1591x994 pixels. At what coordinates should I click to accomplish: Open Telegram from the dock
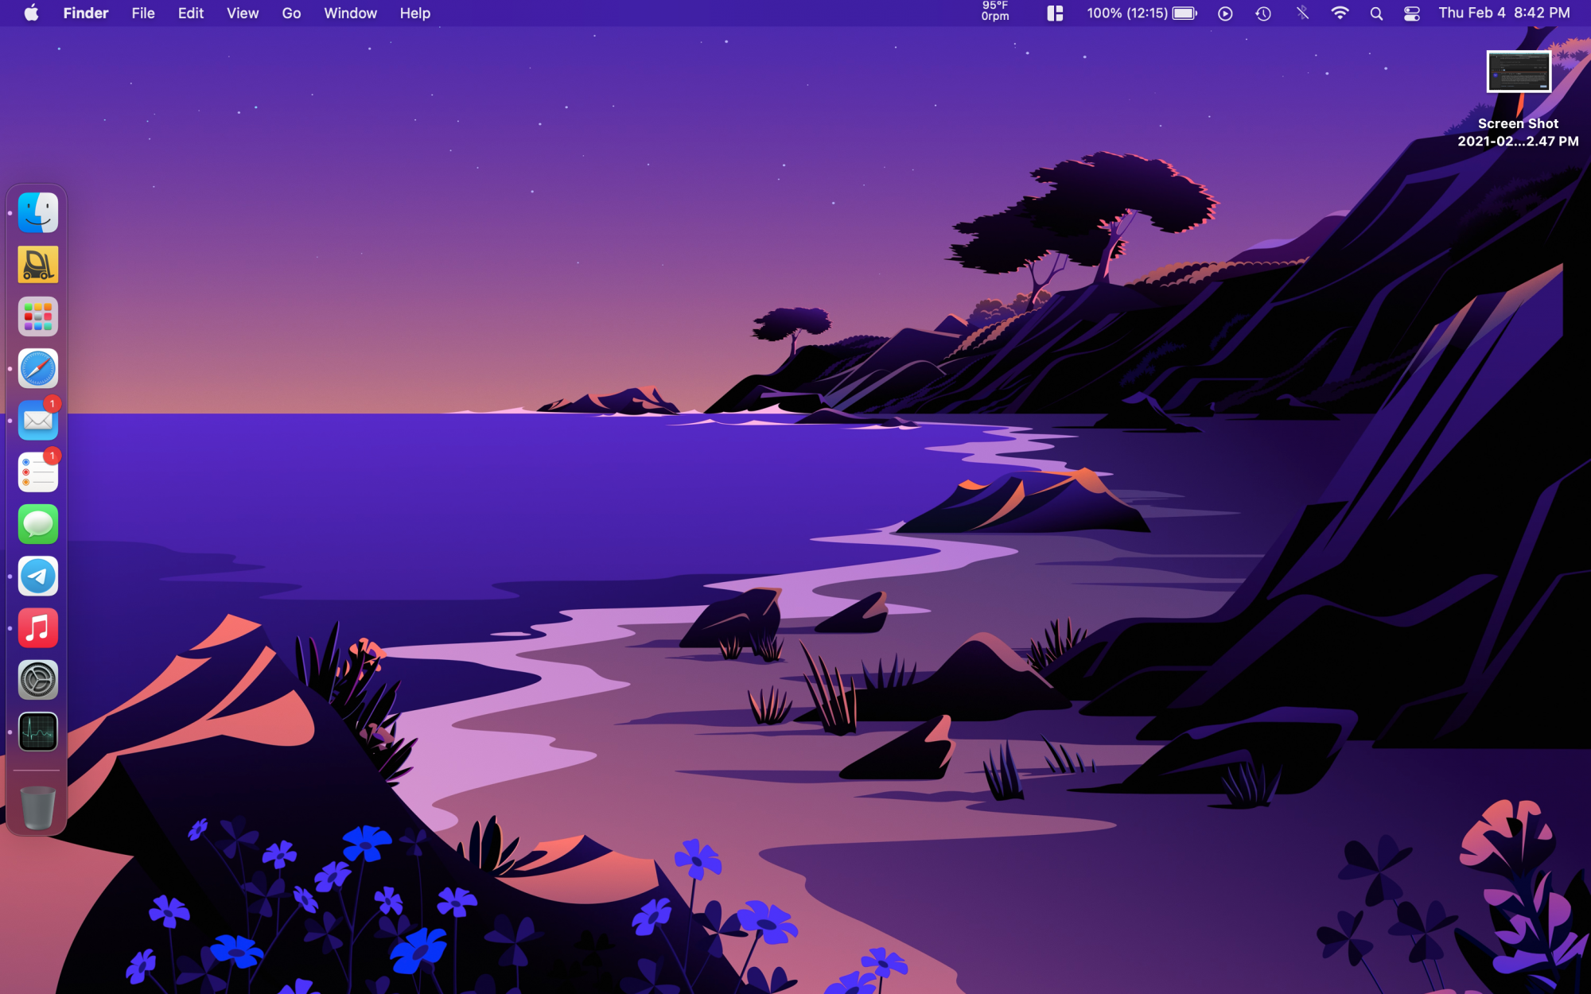coord(38,577)
